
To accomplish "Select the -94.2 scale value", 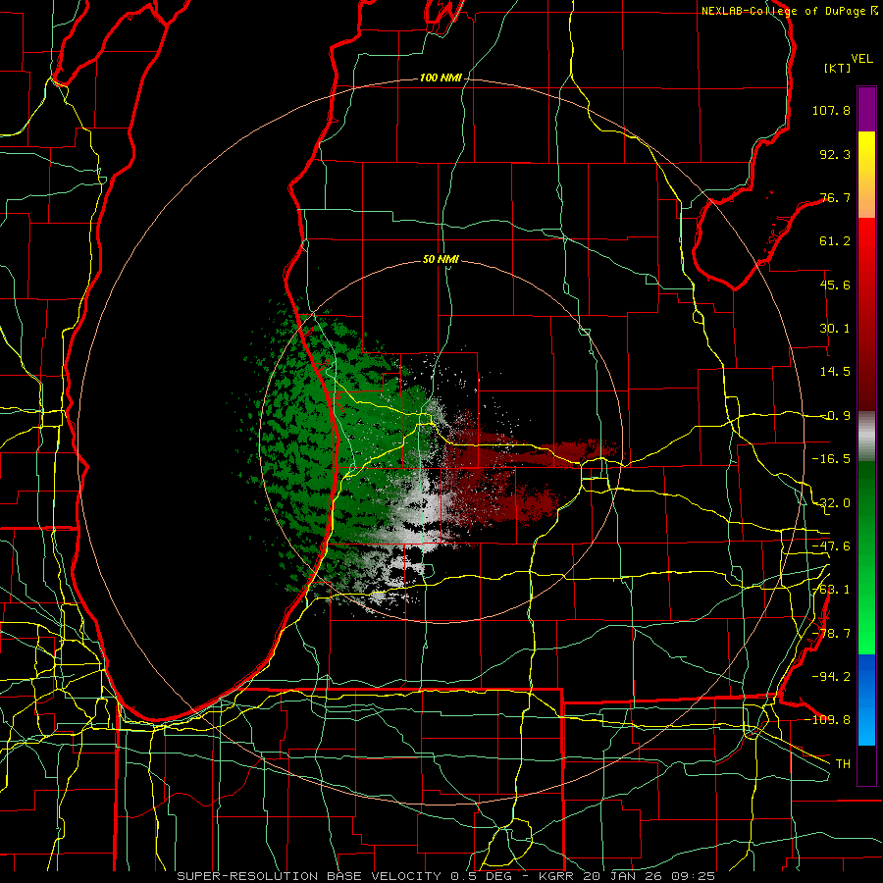I will (831, 677).
